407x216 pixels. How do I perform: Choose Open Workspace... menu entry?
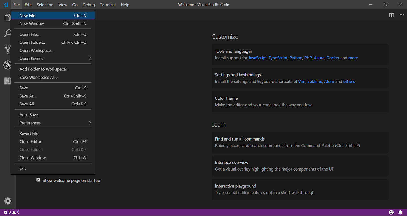(53, 50)
